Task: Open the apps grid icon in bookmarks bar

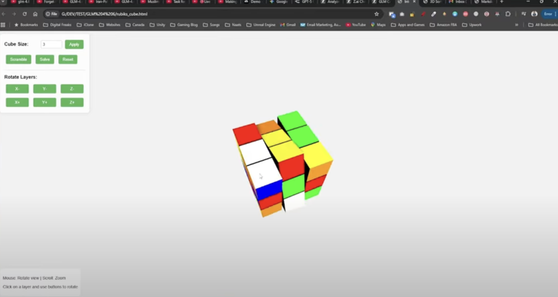Action: [x=4, y=25]
